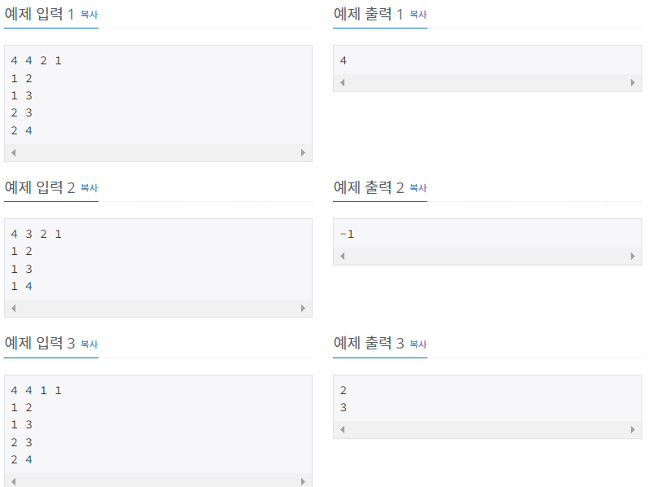Copy example input 3 via 복사 link

pos(89,344)
